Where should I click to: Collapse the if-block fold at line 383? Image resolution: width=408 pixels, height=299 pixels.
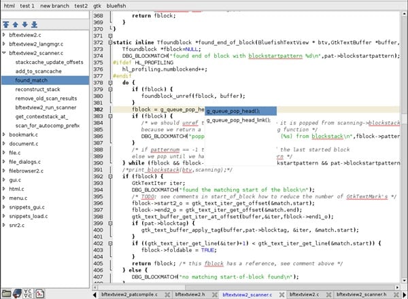(x=110, y=116)
